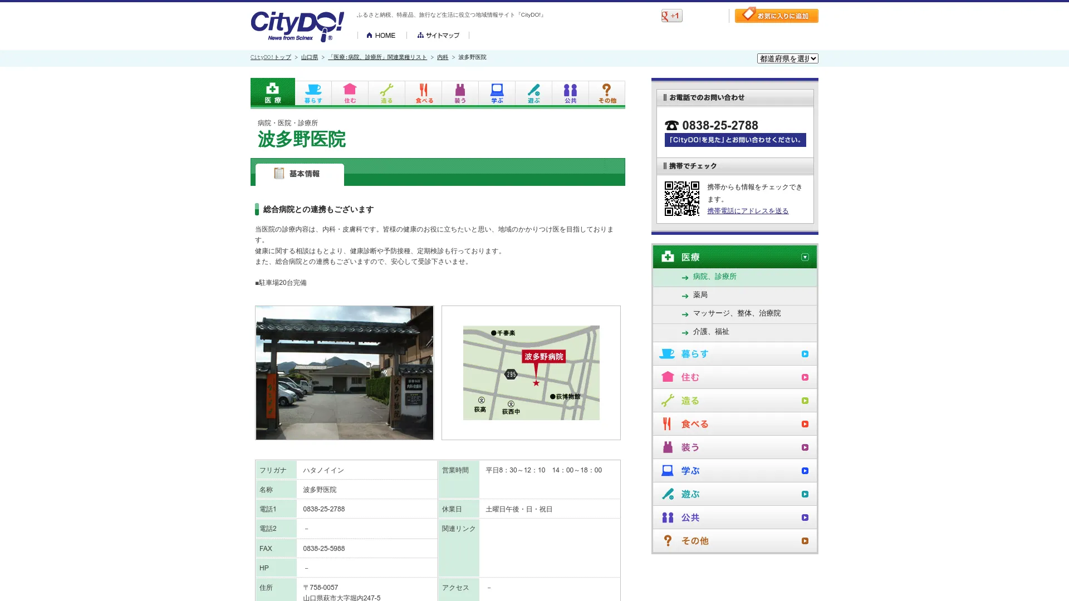The width and height of the screenshot is (1069, 601).
Task: Open the サイトマップ link
Action: pyautogui.click(x=438, y=35)
